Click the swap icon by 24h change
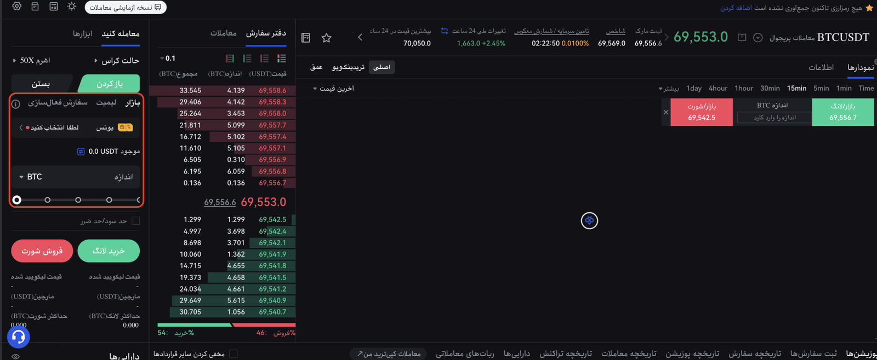The height and width of the screenshot is (360, 877). pos(445,31)
